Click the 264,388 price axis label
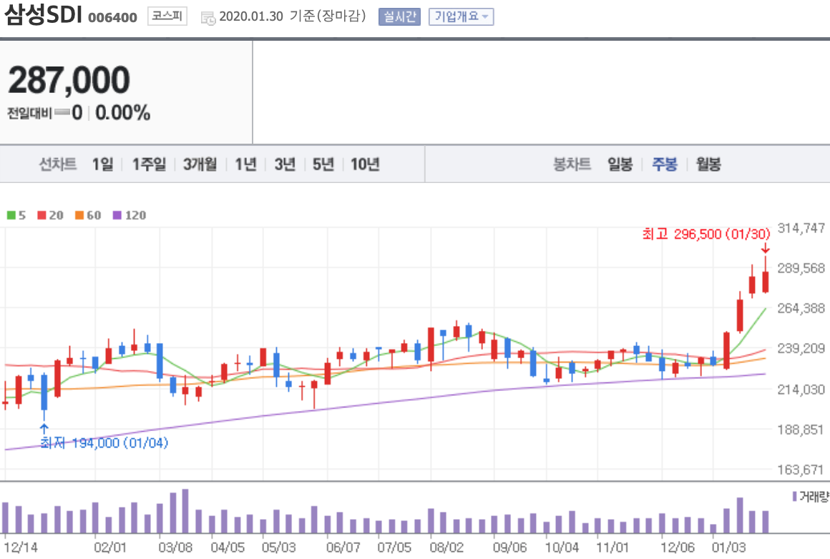 tap(801, 308)
